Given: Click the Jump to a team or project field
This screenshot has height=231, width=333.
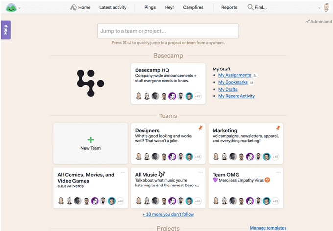Looking at the screenshot, I should click(168, 31).
